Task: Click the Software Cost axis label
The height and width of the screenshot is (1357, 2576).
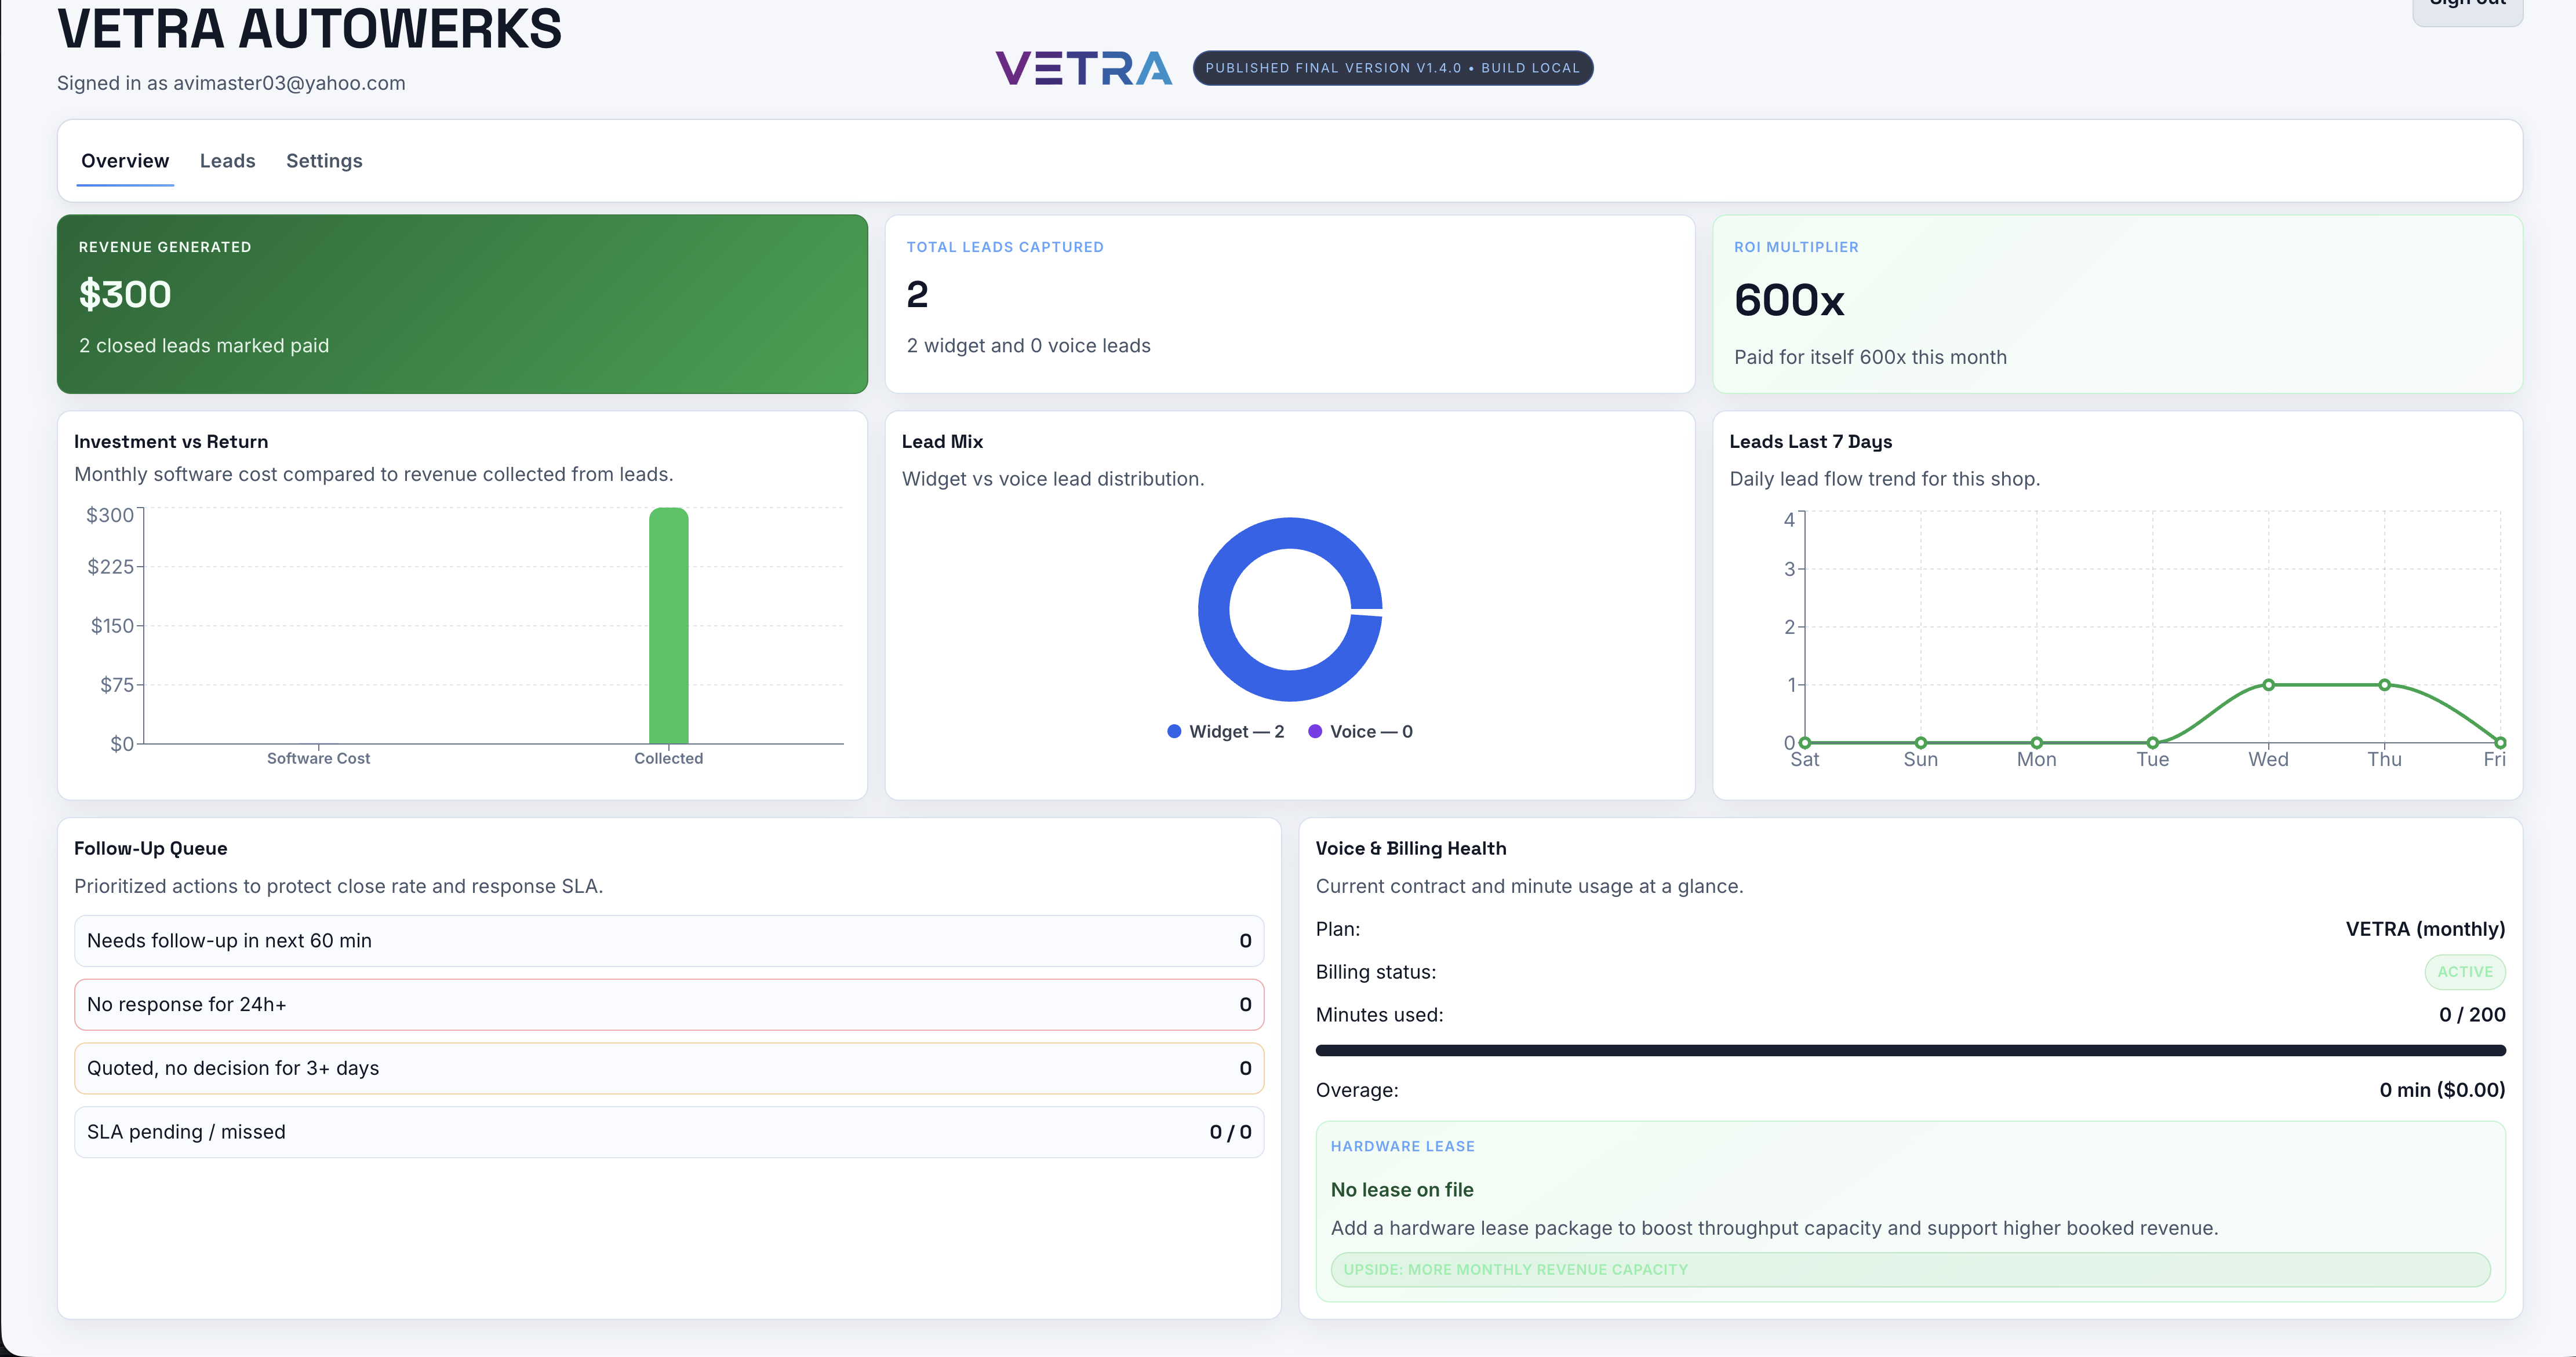Action: click(x=318, y=758)
